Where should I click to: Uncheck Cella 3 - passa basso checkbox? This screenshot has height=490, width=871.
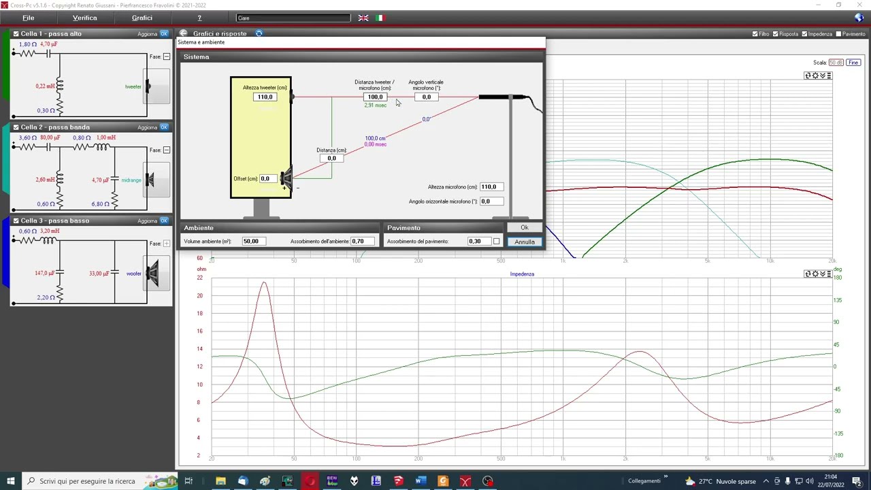point(16,220)
